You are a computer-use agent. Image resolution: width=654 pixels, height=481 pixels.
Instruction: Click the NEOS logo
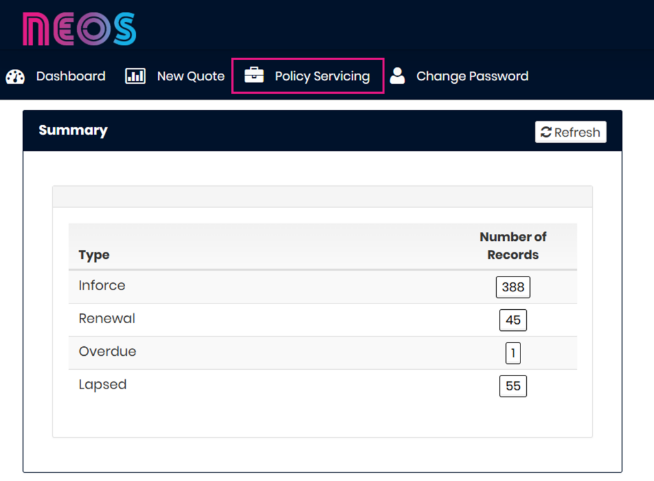79,27
